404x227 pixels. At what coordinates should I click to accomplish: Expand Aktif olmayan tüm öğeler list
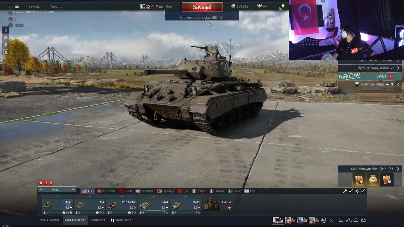[370, 169]
